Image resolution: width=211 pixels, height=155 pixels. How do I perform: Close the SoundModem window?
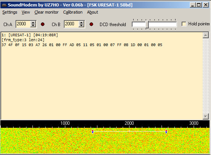tap(206, 5)
